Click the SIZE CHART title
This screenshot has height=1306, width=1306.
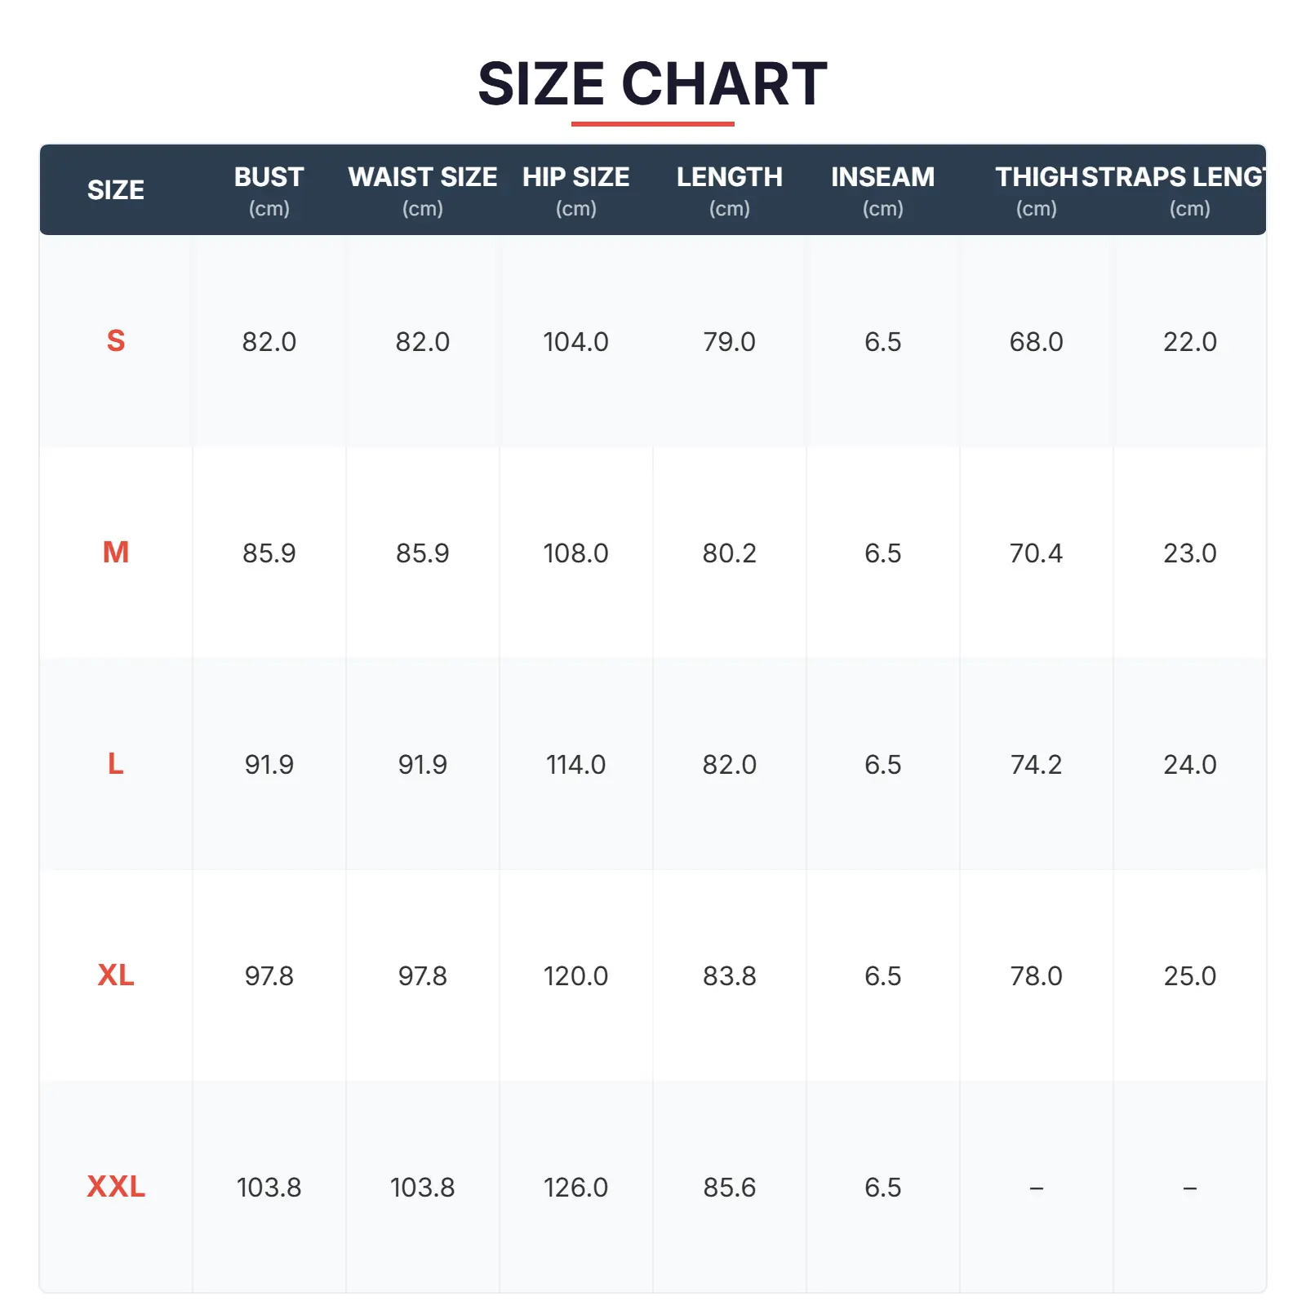652,84
